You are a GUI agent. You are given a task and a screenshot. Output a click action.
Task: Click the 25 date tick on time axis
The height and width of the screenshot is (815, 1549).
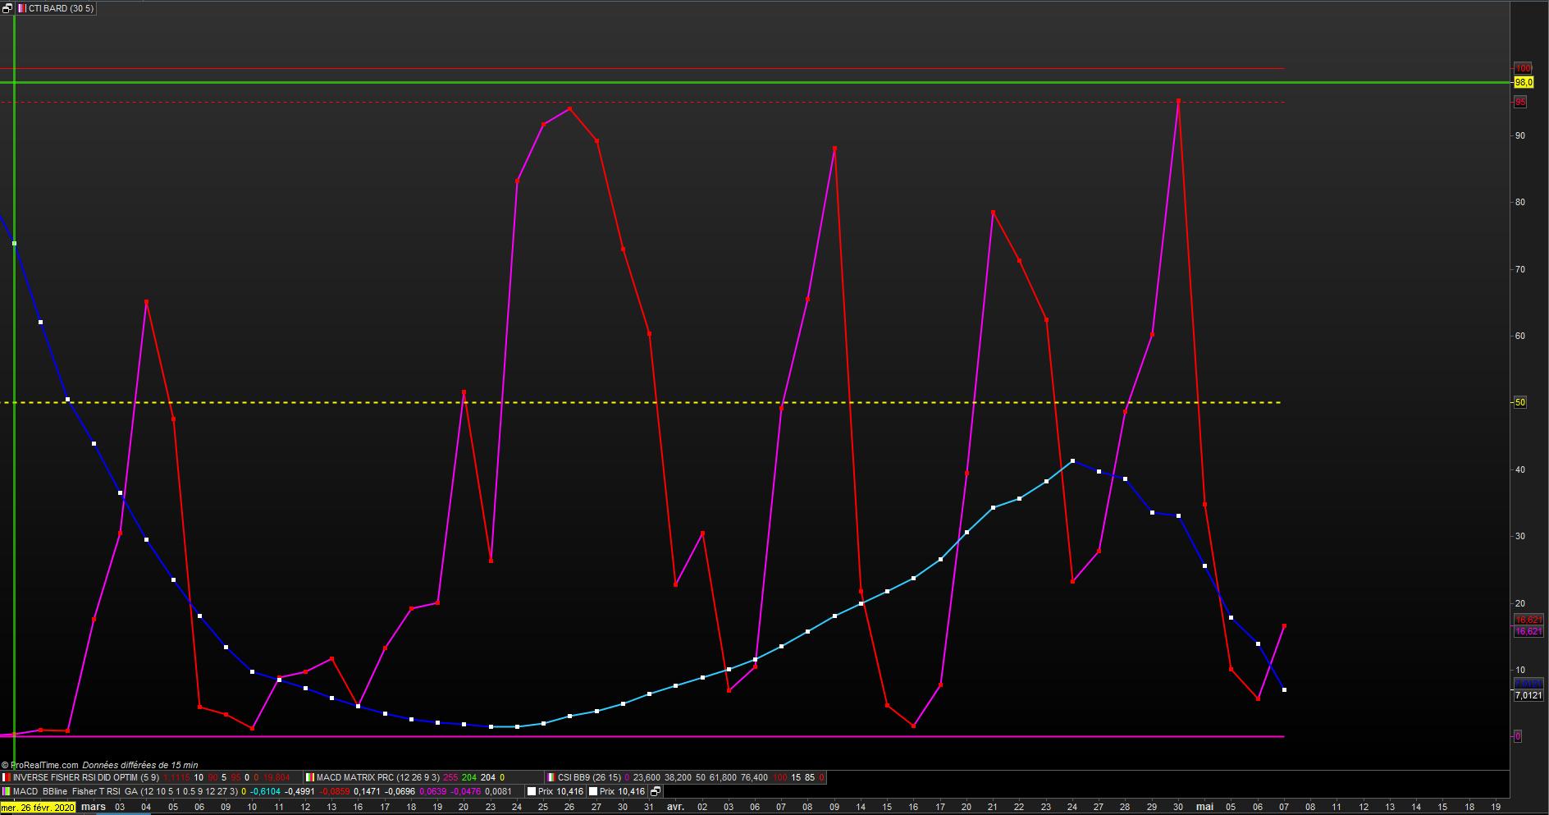coord(543,807)
